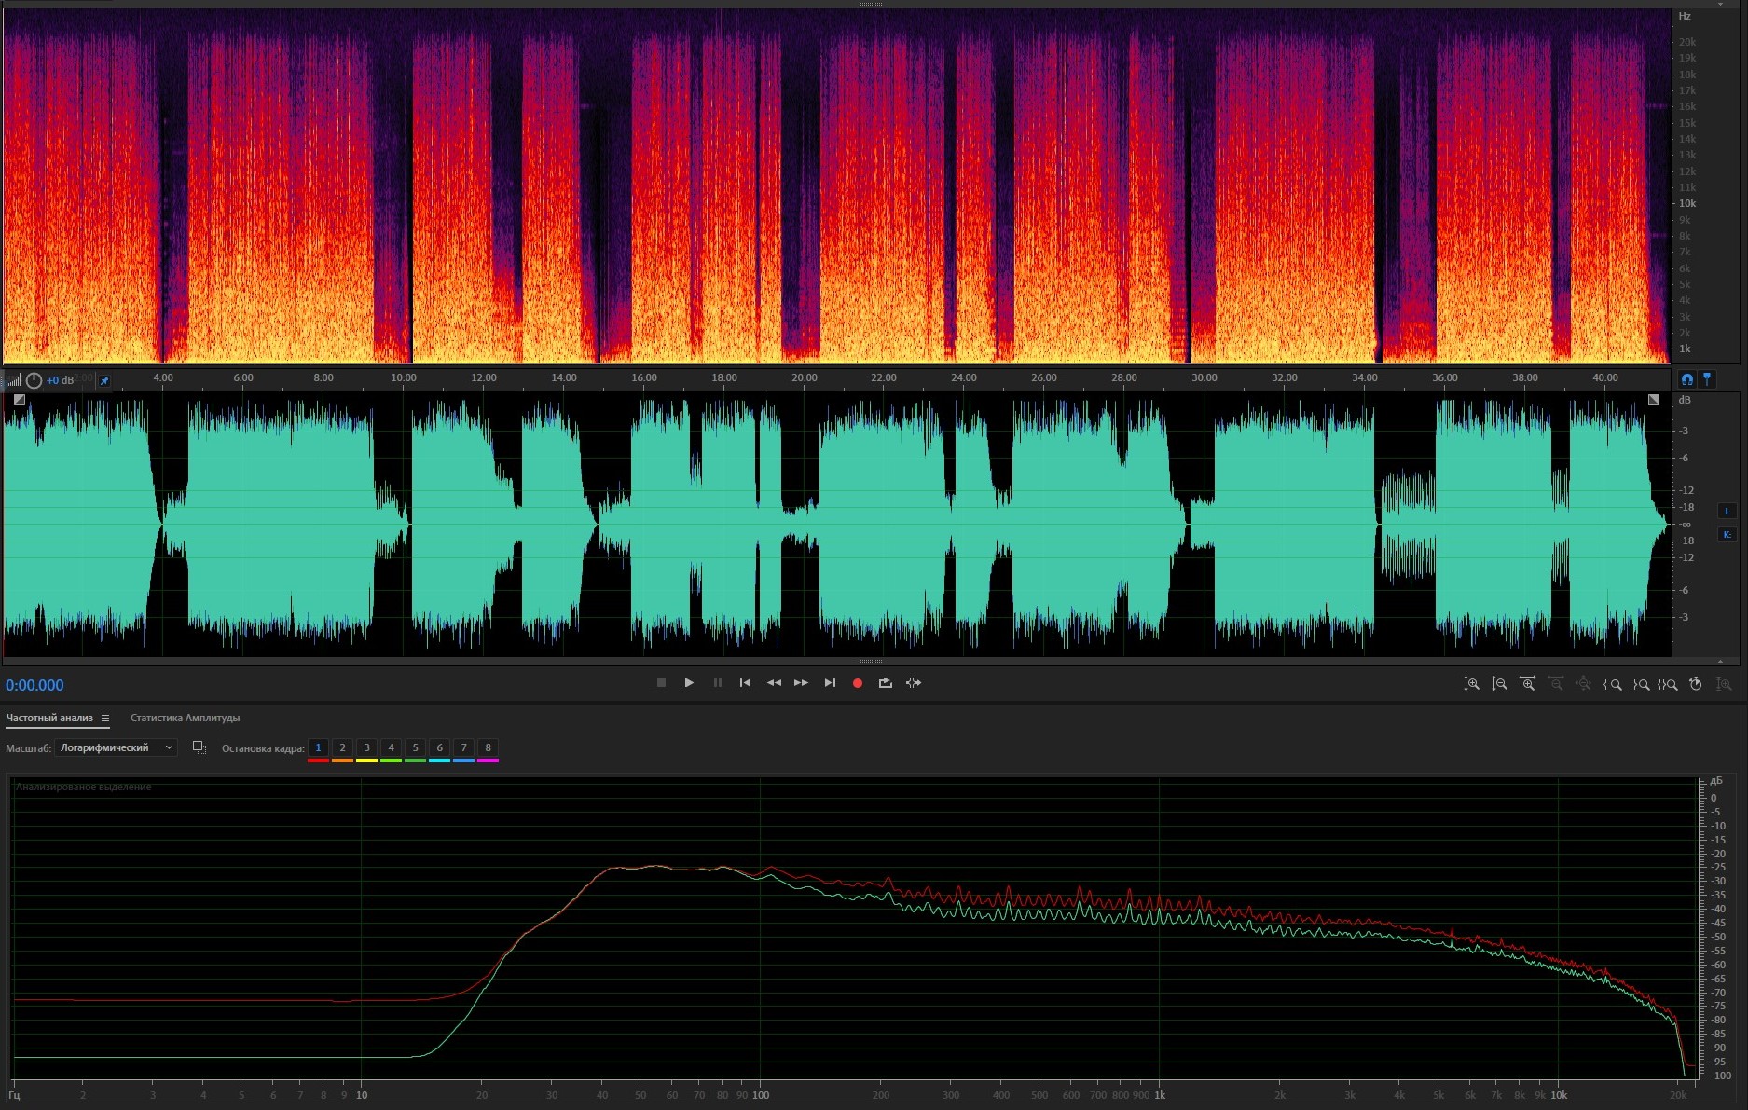Screen dimensions: 1748x1110
Task: Click the Skip Selection transport icon
Action: tap(914, 683)
